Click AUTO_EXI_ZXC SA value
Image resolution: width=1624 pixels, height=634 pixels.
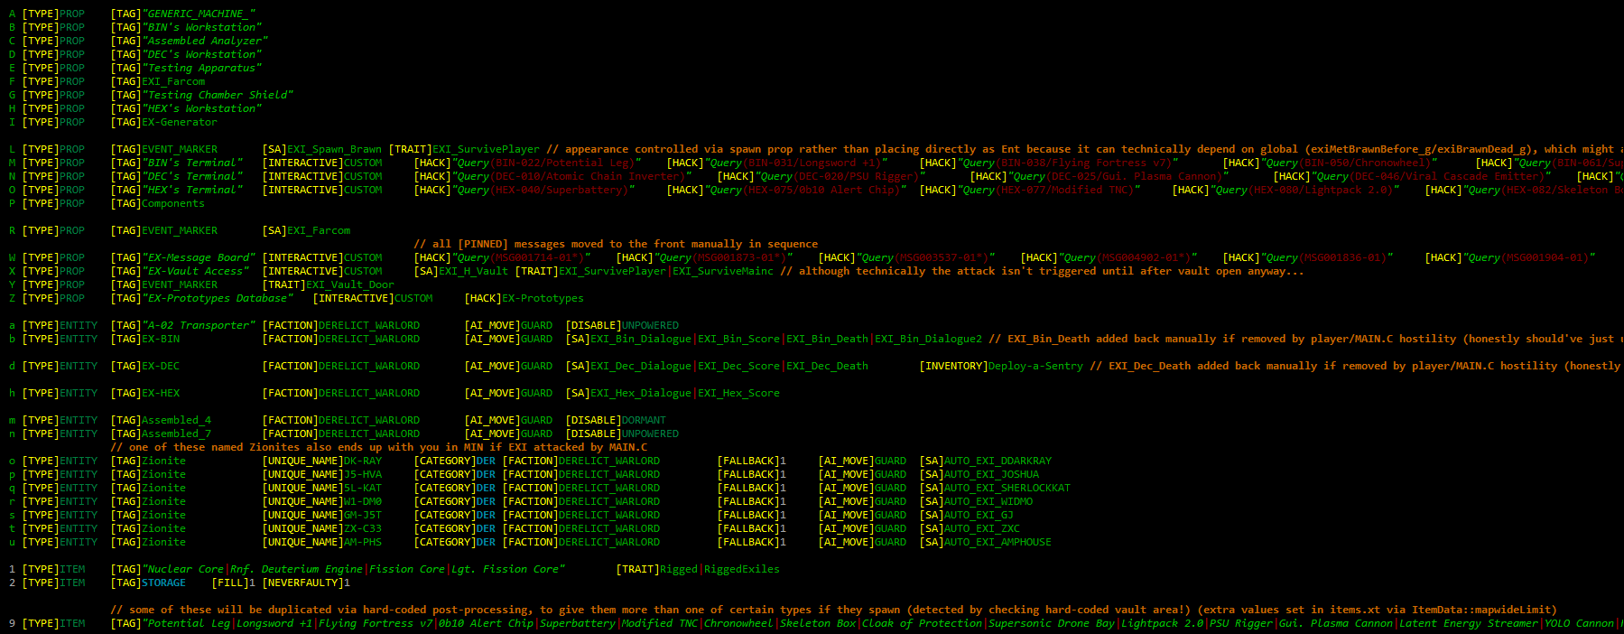(x=982, y=528)
